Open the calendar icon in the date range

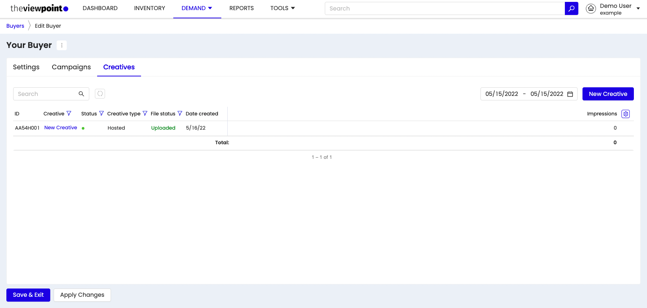pos(570,94)
